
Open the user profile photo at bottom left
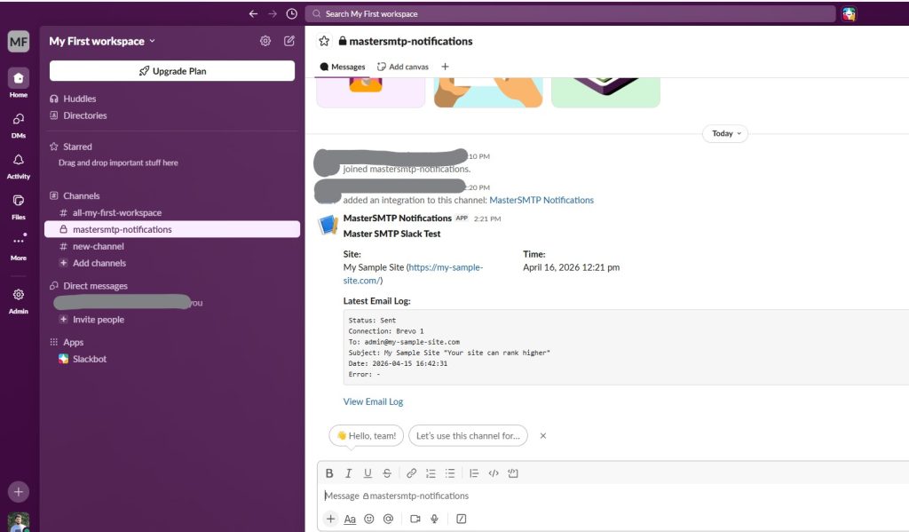[19, 522]
